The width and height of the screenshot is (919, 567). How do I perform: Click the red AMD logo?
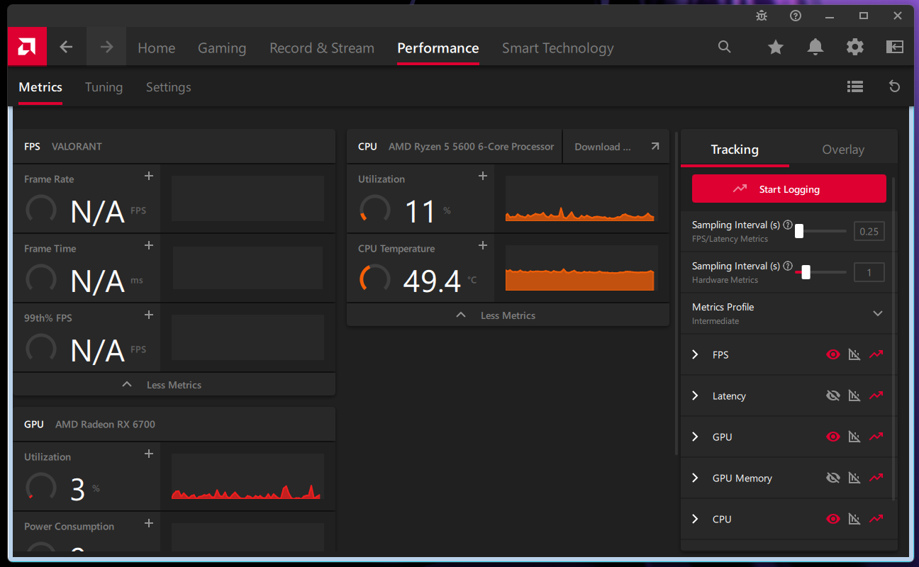click(x=27, y=47)
